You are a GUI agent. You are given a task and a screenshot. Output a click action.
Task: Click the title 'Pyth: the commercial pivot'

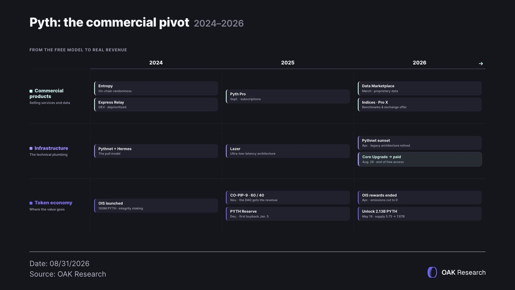[x=109, y=22]
